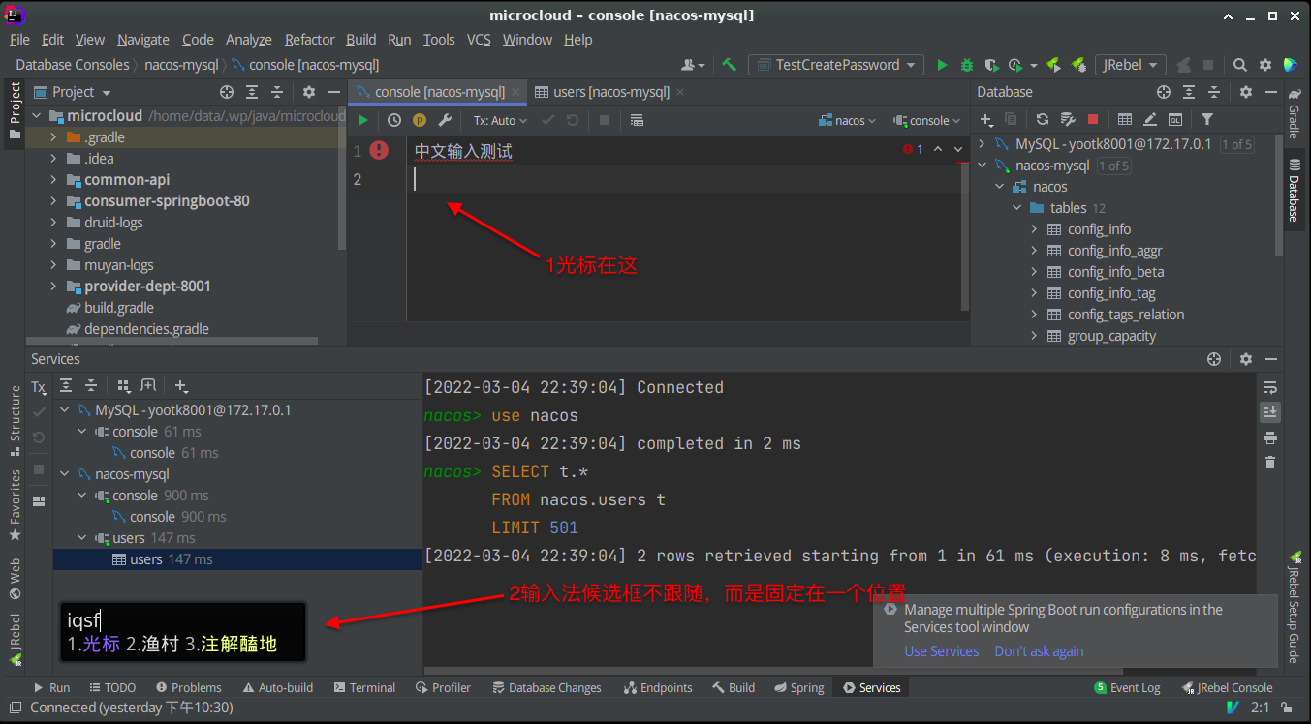Open JRebel configuration dropdown

click(1131, 65)
